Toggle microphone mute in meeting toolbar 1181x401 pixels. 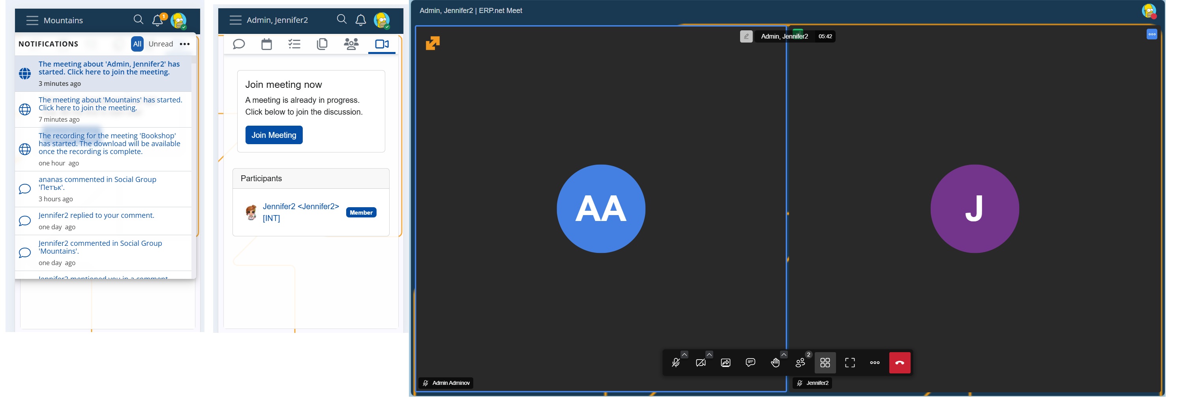(676, 363)
